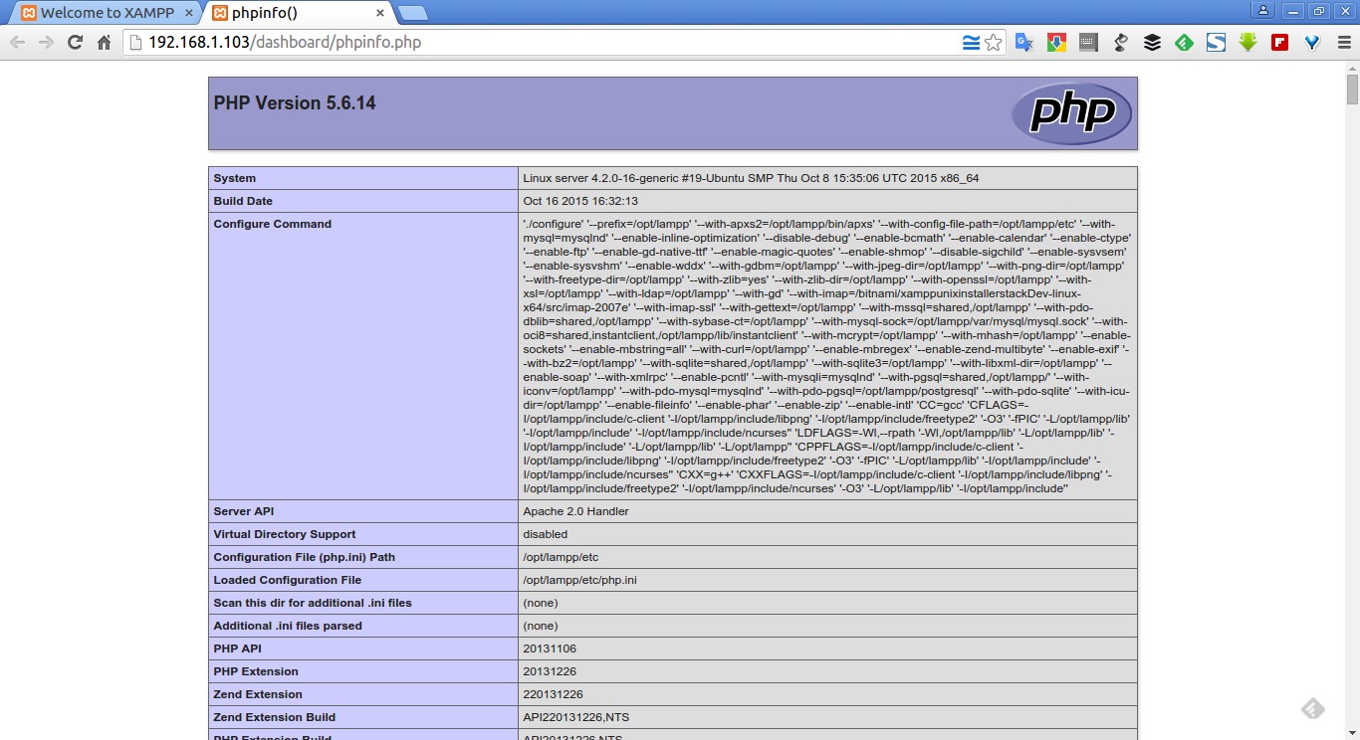1360x740 pixels.
Task: Open the green Feedly toolbar extension
Action: 1184,43
